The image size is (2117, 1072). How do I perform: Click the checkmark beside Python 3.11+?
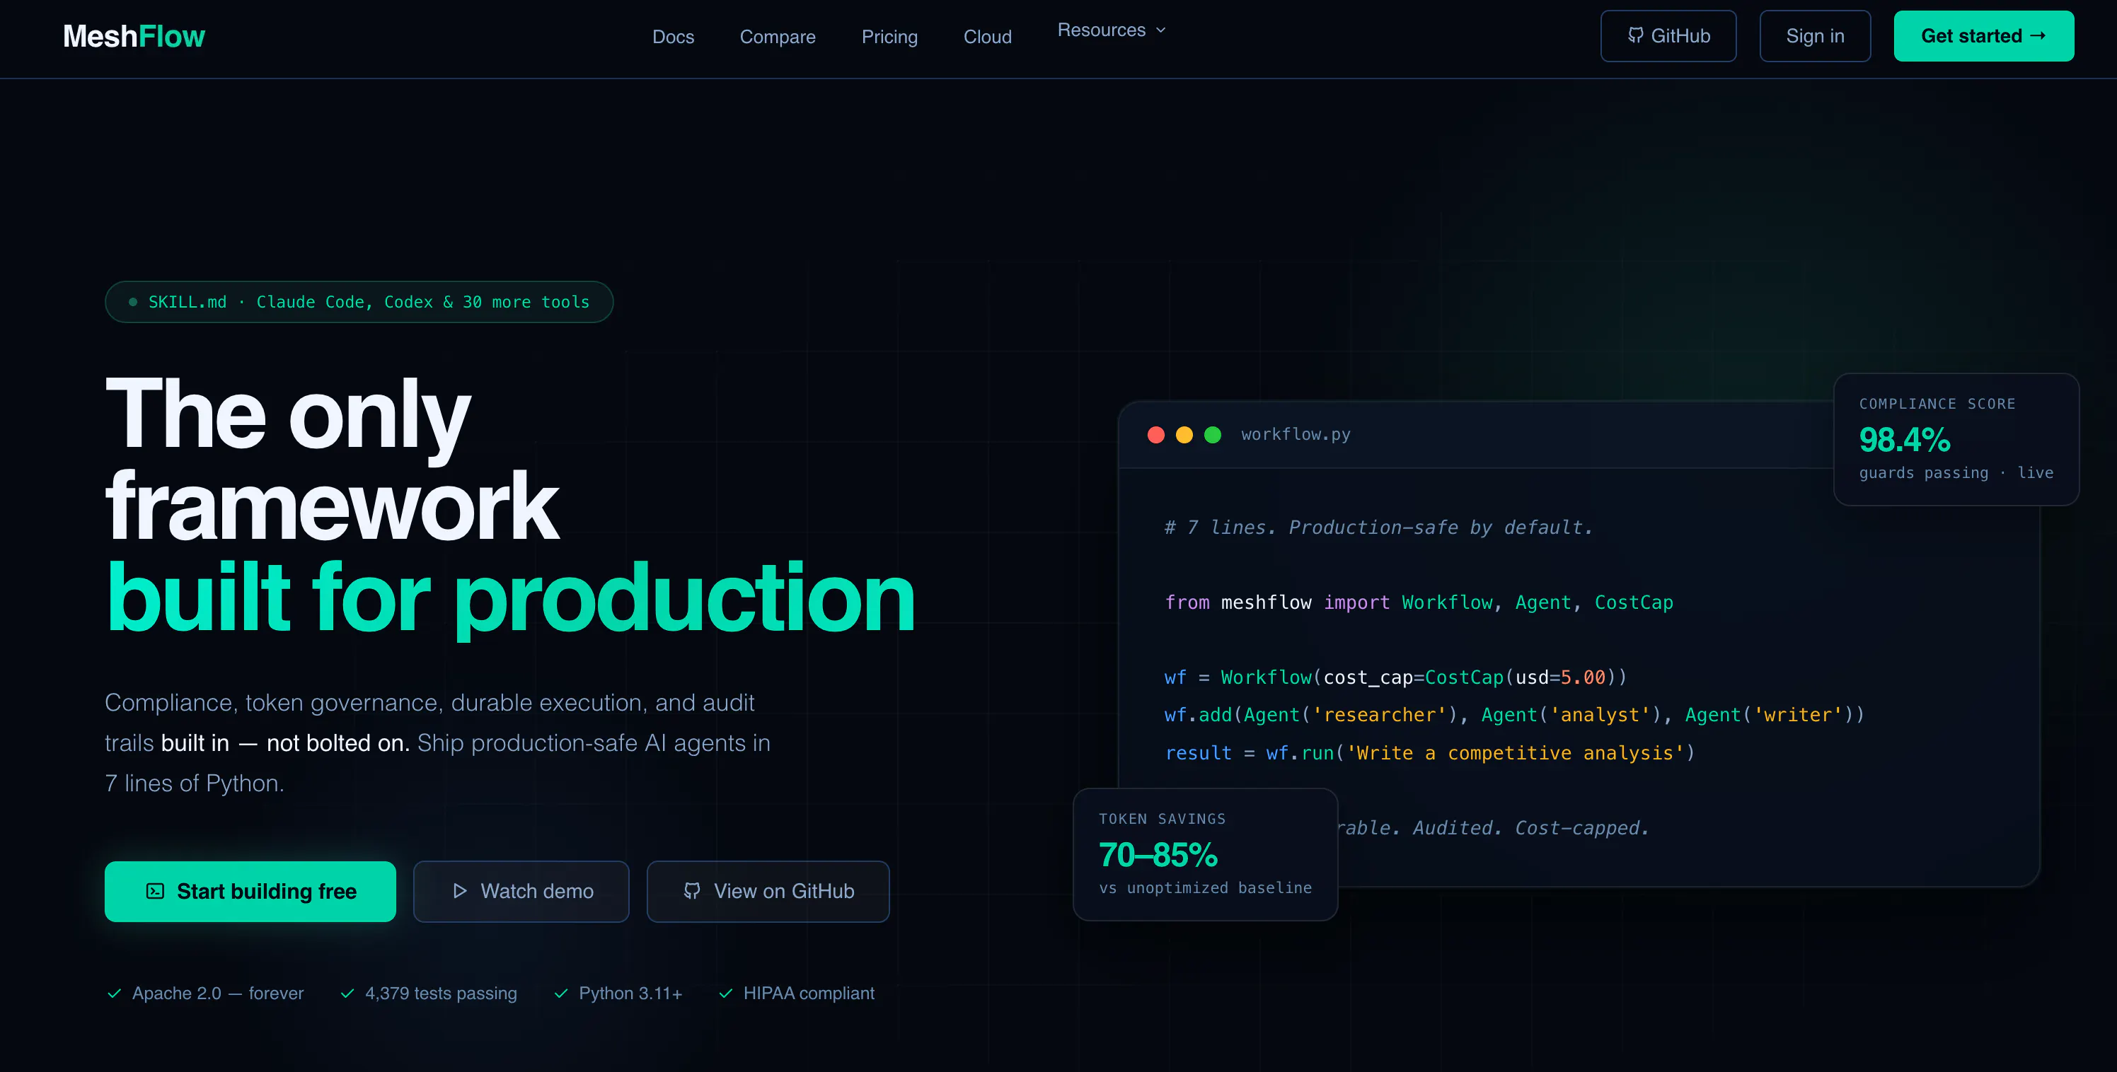(561, 994)
